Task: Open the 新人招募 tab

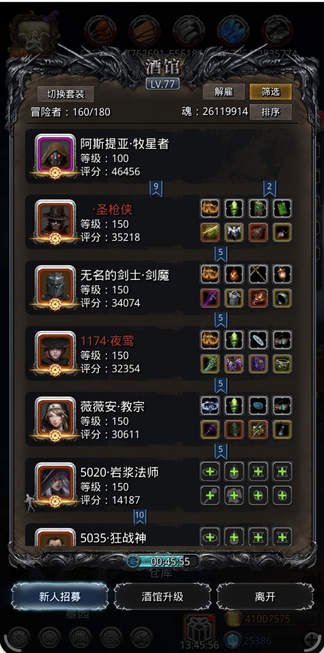Action: pyautogui.click(x=60, y=596)
